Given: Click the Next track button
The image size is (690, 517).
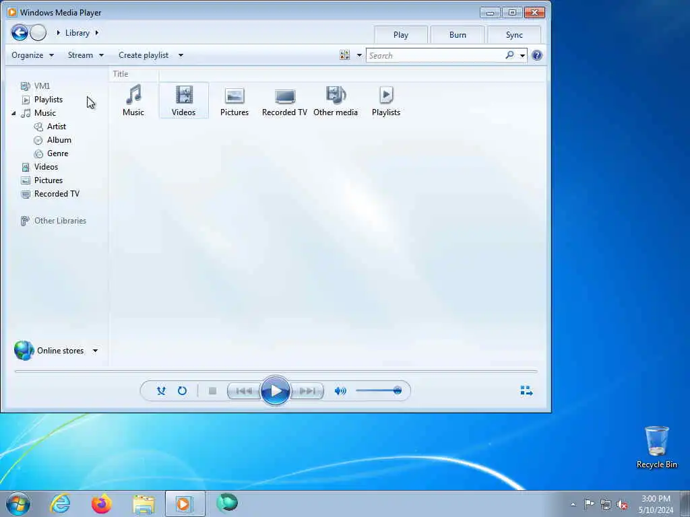Looking at the screenshot, I should click(307, 391).
